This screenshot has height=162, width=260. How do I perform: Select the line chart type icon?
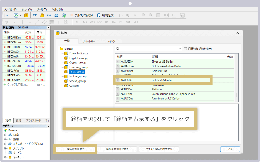click(135, 15)
